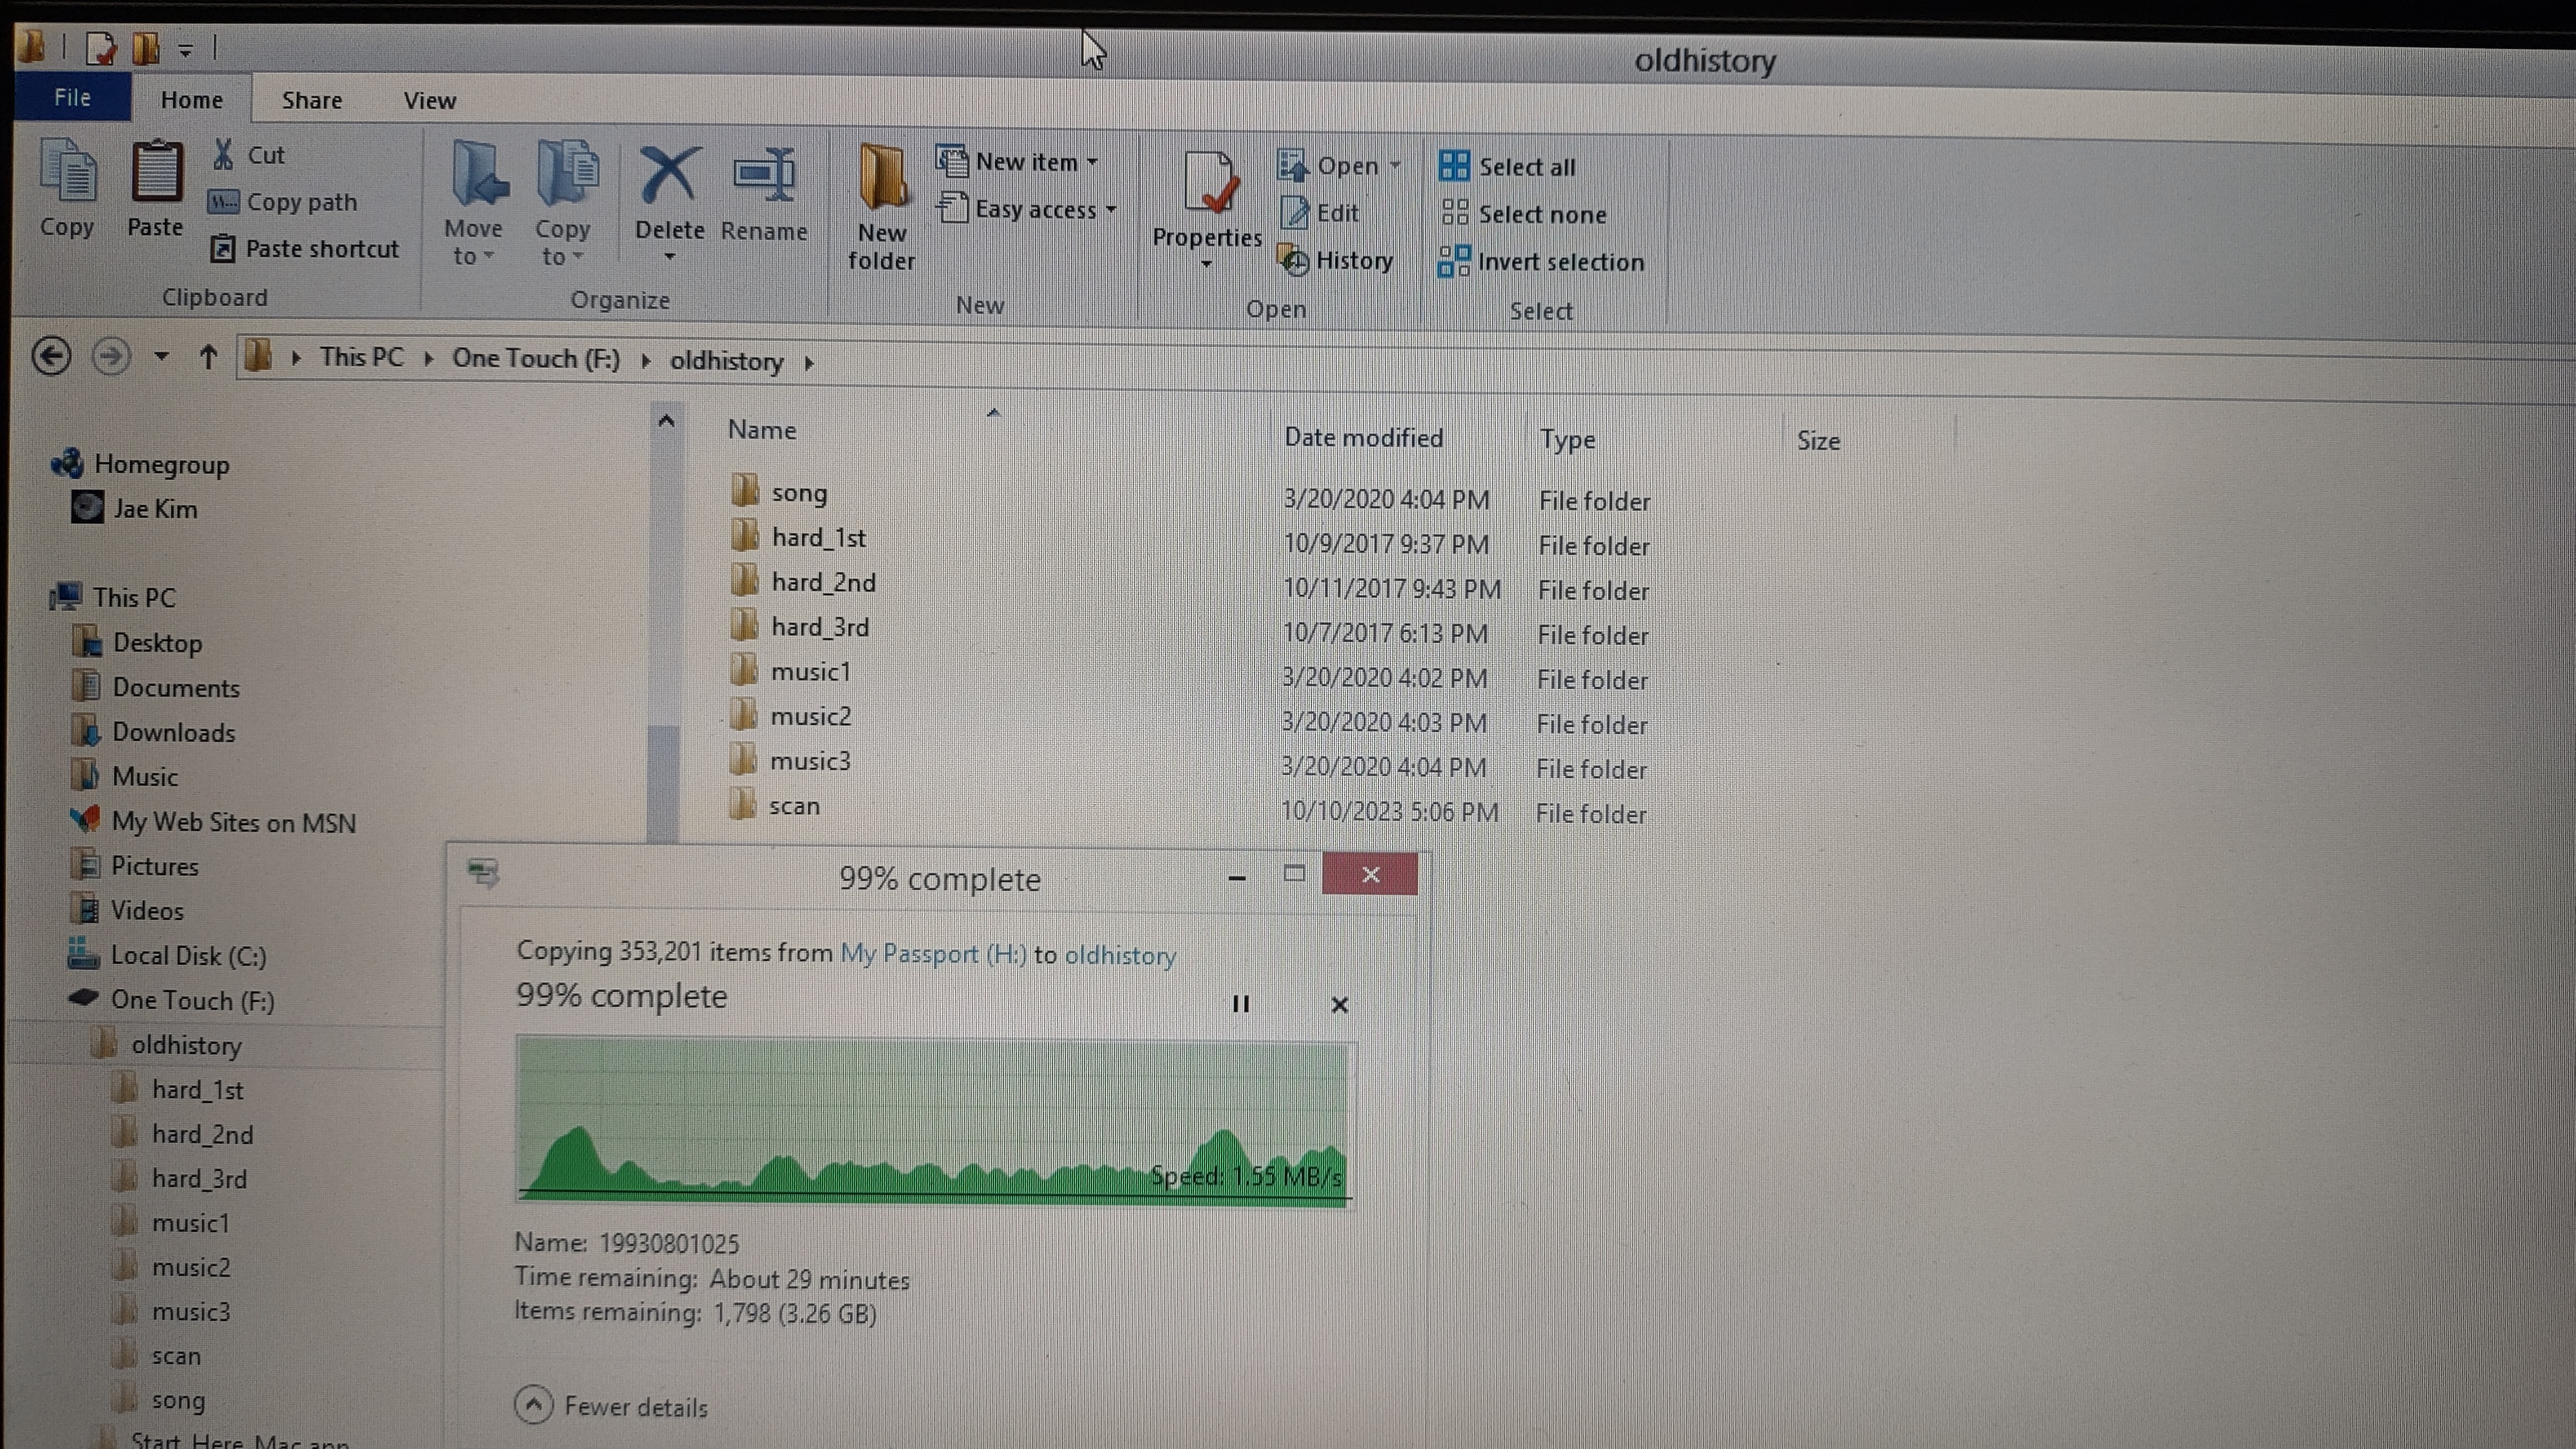
Task: Click the navigation pane scroll-up arrow
Action: [x=666, y=421]
